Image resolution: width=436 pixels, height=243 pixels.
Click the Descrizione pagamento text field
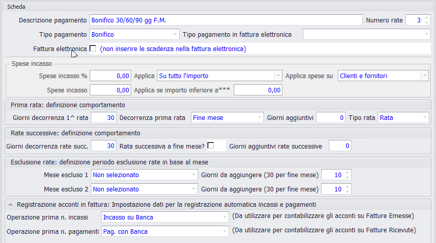(x=226, y=20)
